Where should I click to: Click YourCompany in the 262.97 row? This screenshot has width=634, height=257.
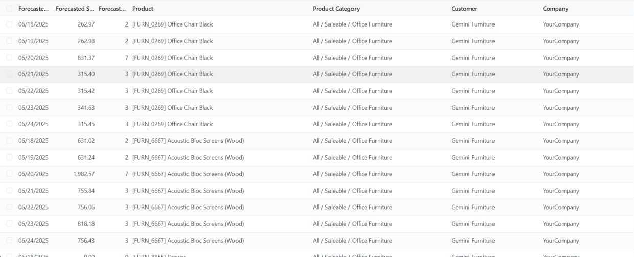click(561, 24)
